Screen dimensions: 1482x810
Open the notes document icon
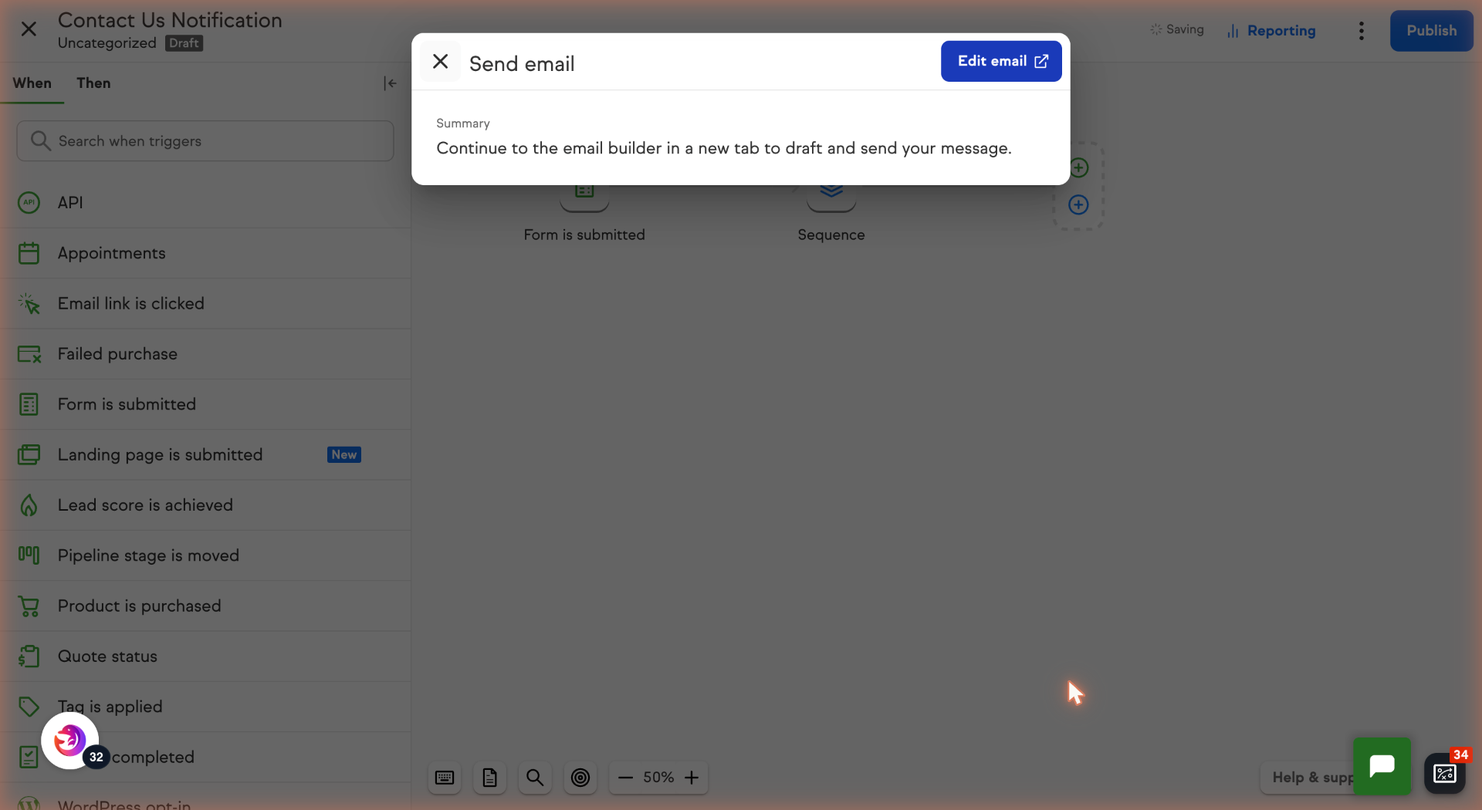tap(489, 778)
